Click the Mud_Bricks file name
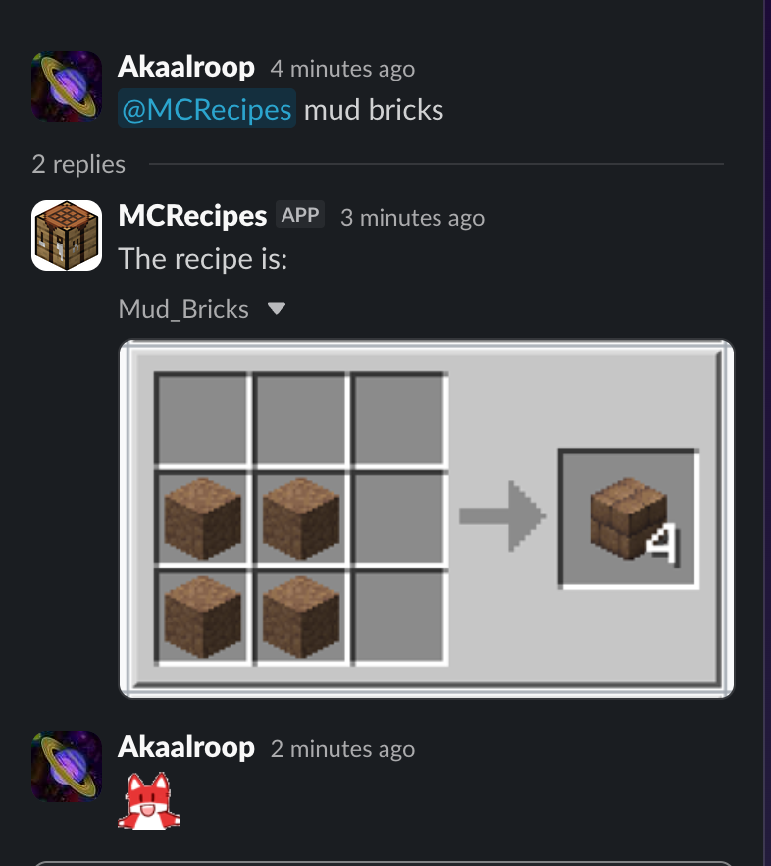This screenshot has height=866, width=771. pyautogui.click(x=183, y=309)
